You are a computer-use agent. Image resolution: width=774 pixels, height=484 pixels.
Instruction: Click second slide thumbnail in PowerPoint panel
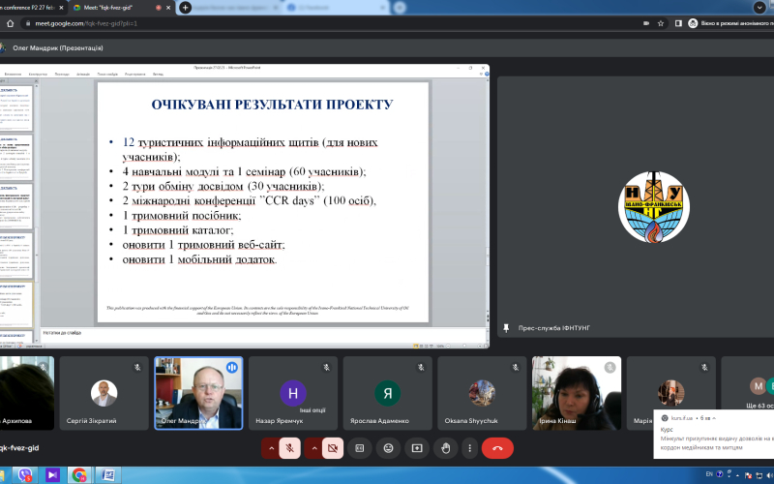[16, 157]
